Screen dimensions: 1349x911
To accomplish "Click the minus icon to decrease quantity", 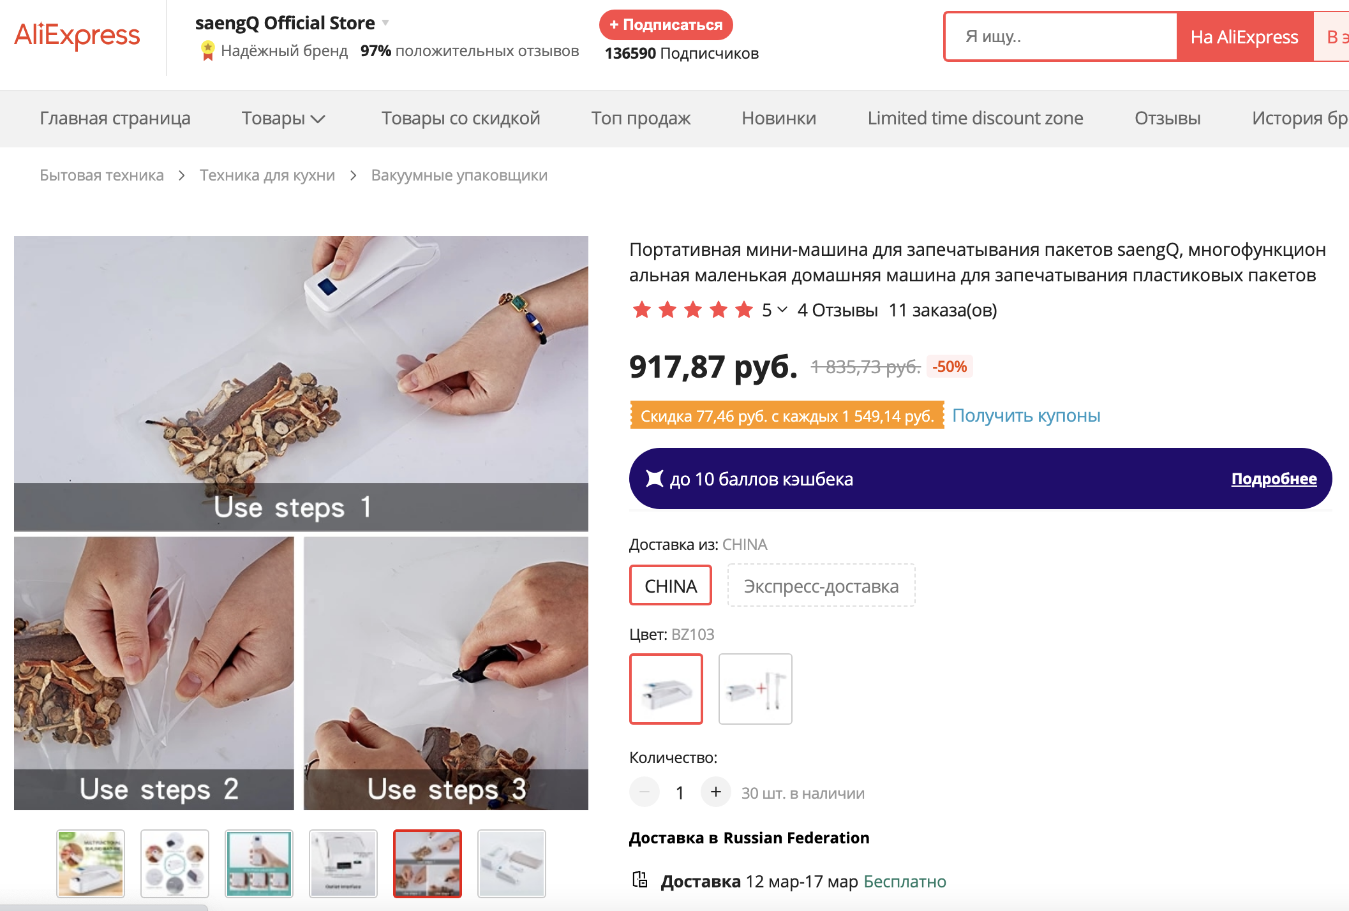I will coord(645,792).
